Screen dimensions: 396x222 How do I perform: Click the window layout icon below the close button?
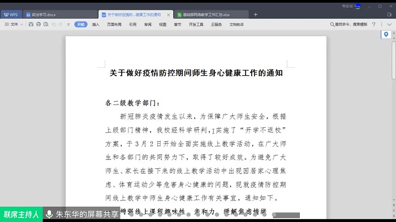click(389, 15)
